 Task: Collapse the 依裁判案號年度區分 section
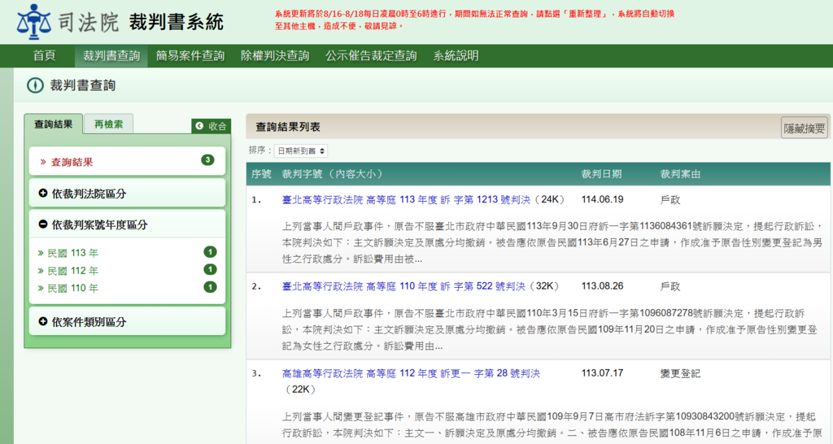pos(128,224)
